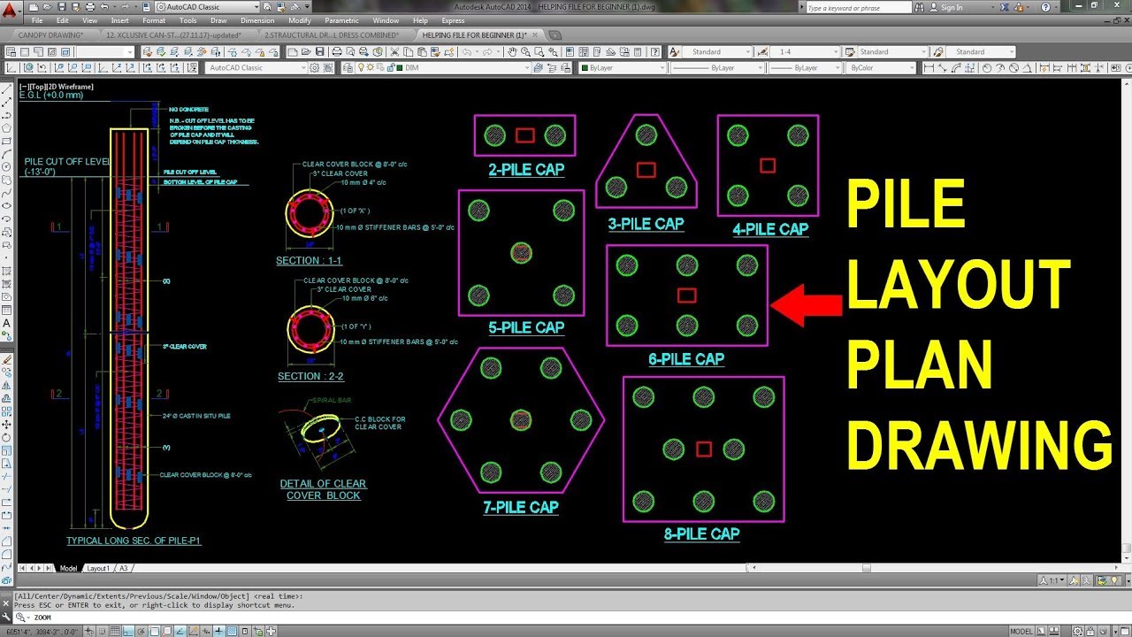Open Layer Properties Manager icon
Image resolution: width=1132 pixels, height=637 pixels.
(x=348, y=67)
